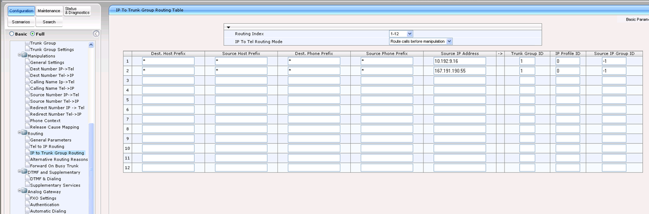Open Alternative Routing Reasons page

click(59, 159)
